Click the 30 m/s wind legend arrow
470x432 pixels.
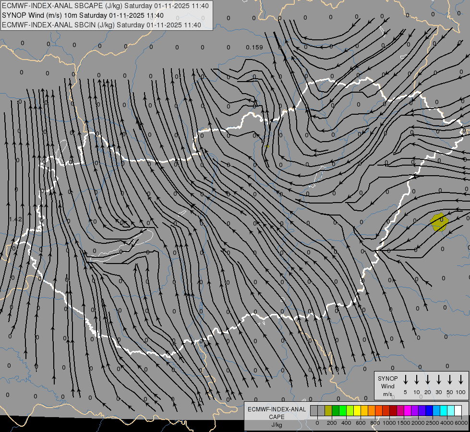click(x=439, y=380)
